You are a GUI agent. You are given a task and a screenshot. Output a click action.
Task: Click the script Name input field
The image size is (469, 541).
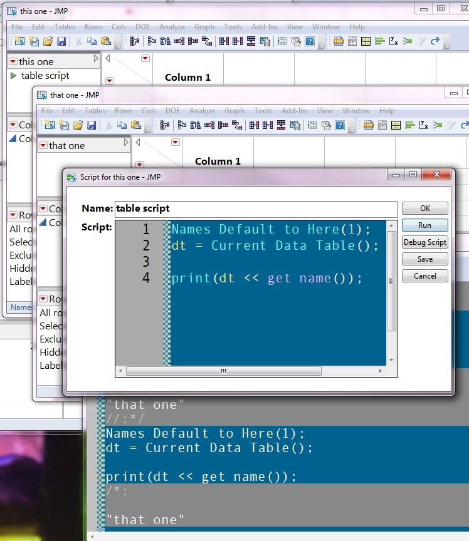[x=256, y=209]
